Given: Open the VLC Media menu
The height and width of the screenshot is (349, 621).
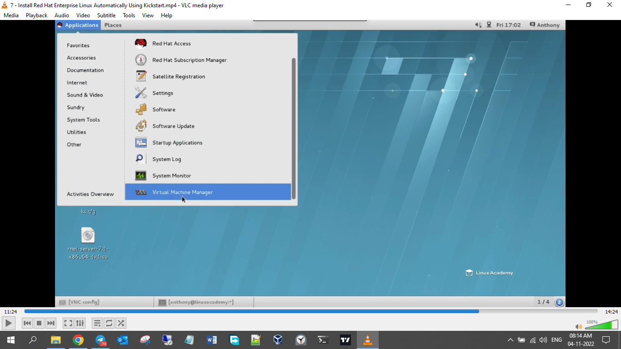Looking at the screenshot, I should pyautogui.click(x=11, y=15).
